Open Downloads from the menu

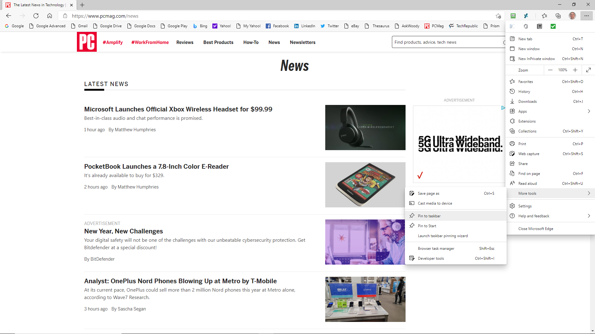tap(550, 102)
